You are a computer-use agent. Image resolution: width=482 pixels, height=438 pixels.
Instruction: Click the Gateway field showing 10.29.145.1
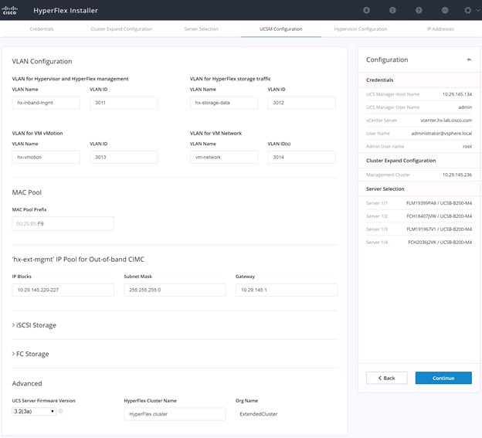(x=287, y=290)
